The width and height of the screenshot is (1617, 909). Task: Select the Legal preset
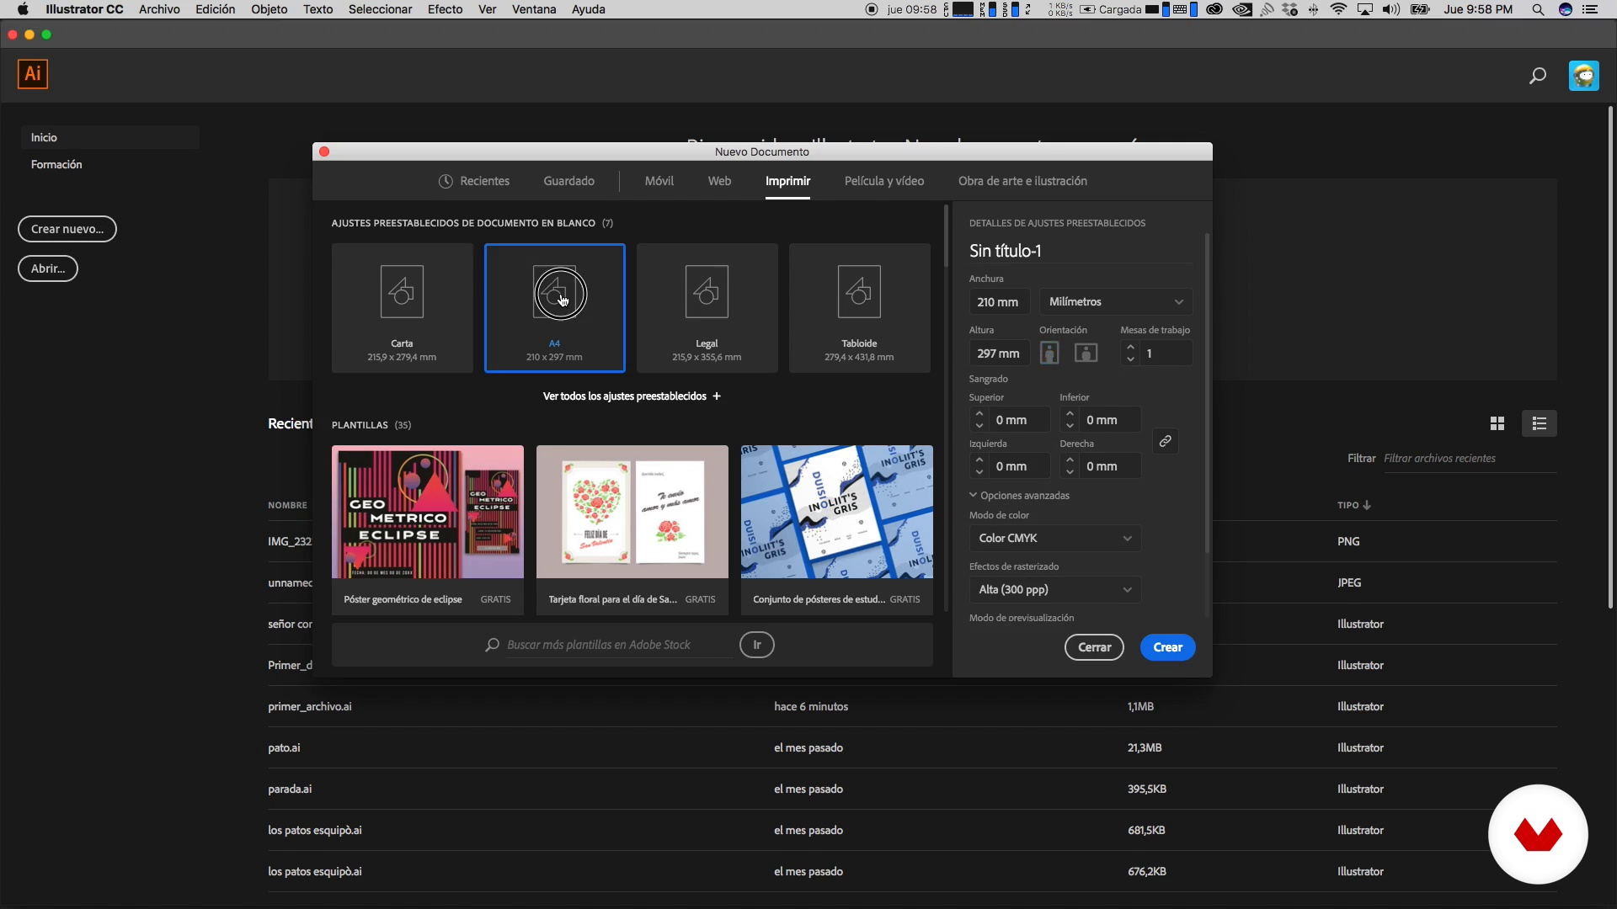click(707, 308)
